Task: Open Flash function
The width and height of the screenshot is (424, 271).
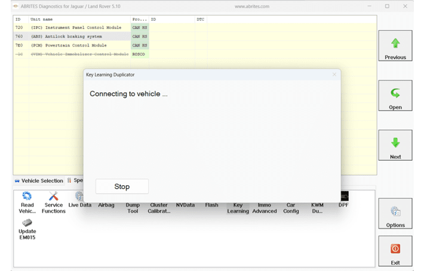Action: tap(211, 205)
